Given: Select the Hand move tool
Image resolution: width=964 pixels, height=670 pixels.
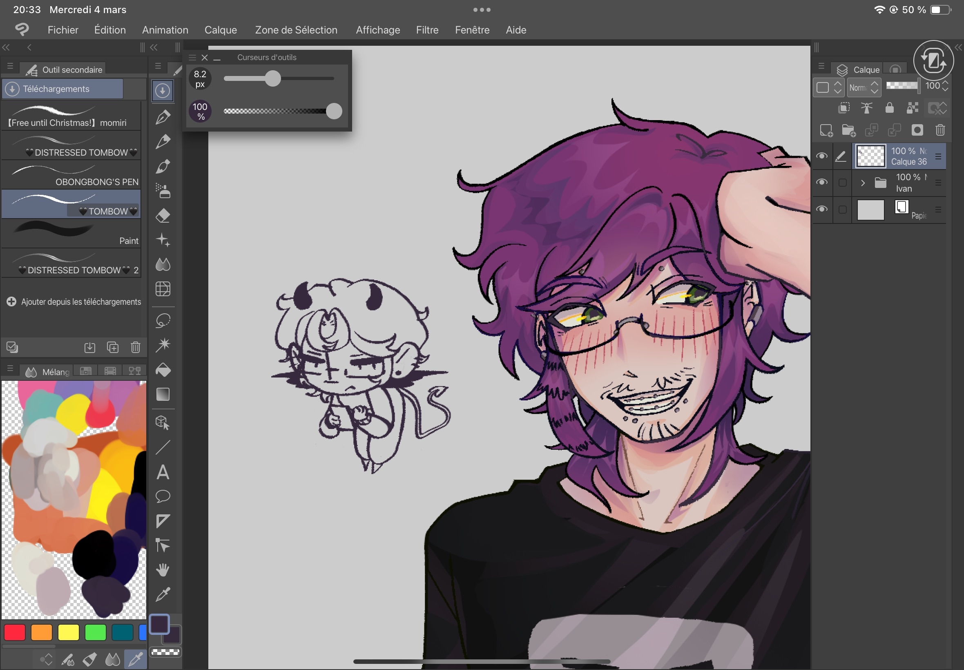Looking at the screenshot, I should coord(163,569).
